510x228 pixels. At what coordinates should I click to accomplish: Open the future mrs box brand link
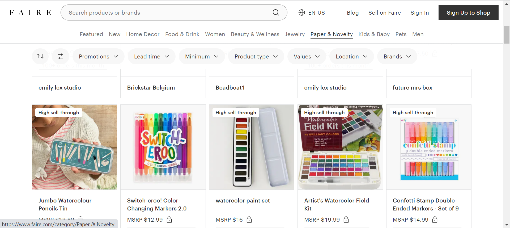click(412, 87)
